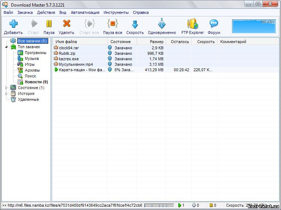Sort by Скорость column header
Screen dimensions: 281x210
(205, 42)
